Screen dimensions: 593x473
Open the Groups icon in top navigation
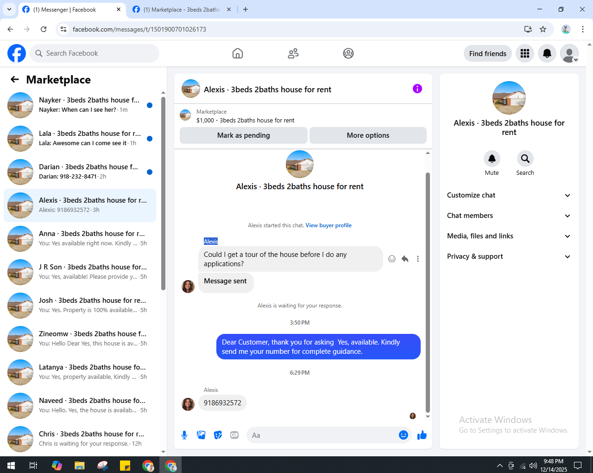tap(348, 53)
